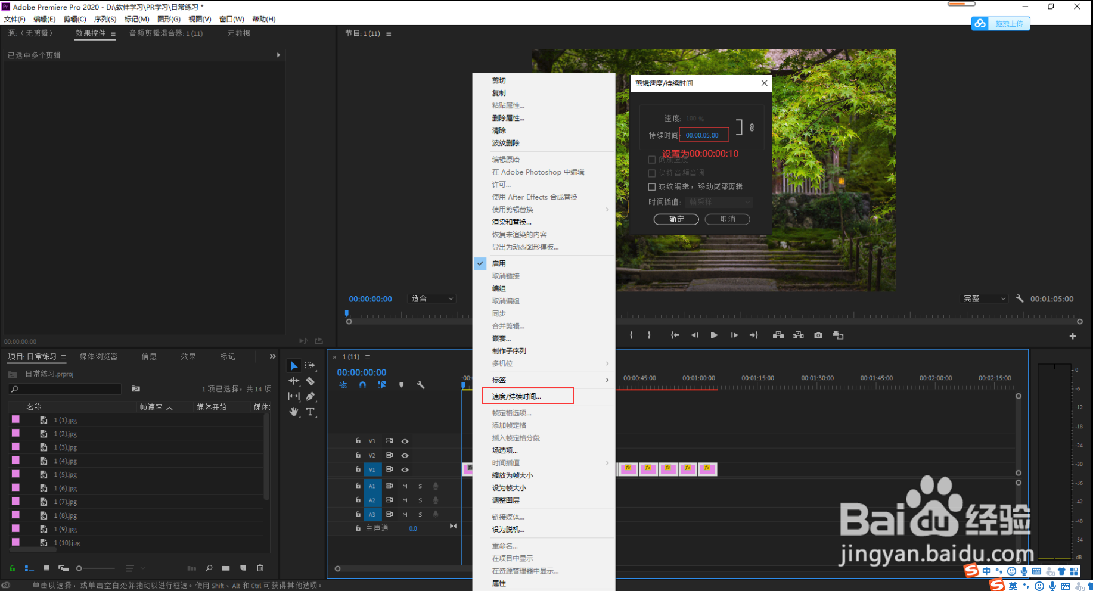Viewport: 1093px width, 591px height.
Task: Expand the 已选中多个剪辑 arrow
Action: pyautogui.click(x=278, y=55)
